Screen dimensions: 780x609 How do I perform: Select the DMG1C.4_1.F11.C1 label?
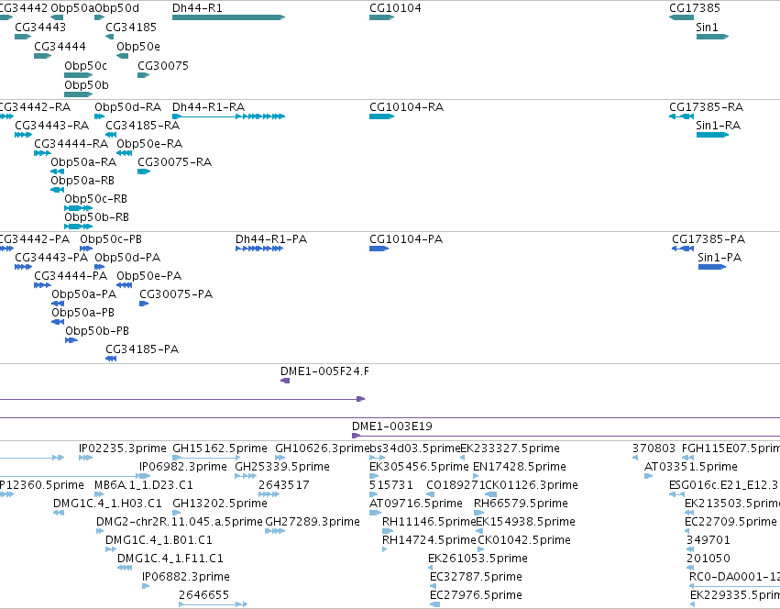coord(170,559)
